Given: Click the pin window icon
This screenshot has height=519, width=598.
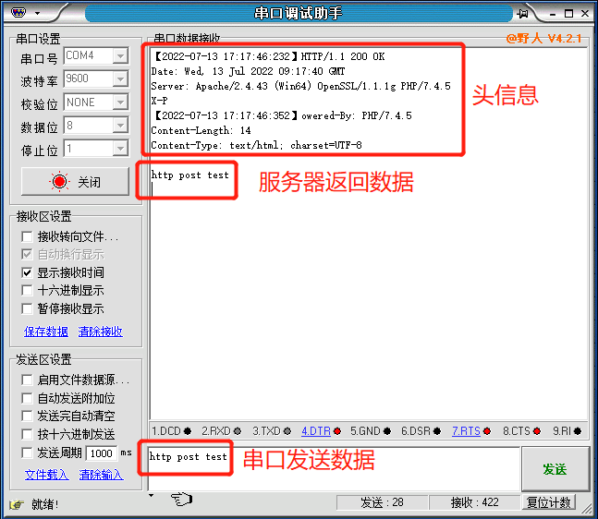Looking at the screenshot, I should pos(522,14).
